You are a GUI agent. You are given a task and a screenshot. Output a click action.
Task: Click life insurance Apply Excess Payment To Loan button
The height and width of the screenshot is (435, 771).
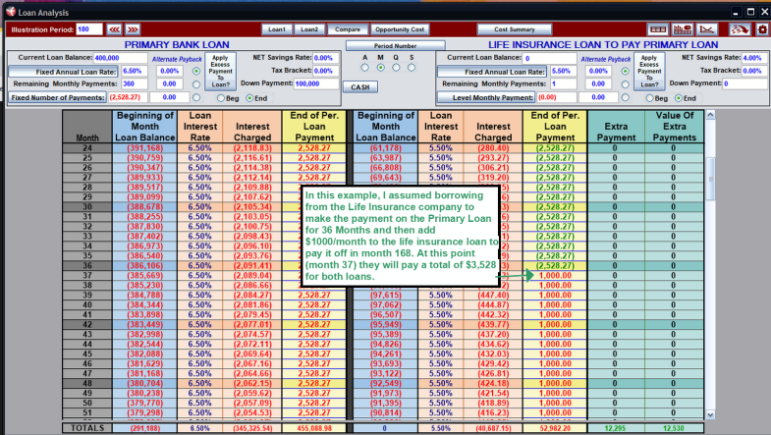coord(649,72)
